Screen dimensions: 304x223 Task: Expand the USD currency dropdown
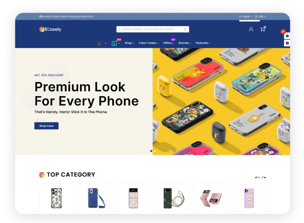point(260,16)
